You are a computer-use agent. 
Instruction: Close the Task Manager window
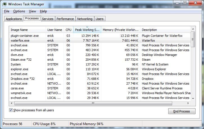coord(195,3)
